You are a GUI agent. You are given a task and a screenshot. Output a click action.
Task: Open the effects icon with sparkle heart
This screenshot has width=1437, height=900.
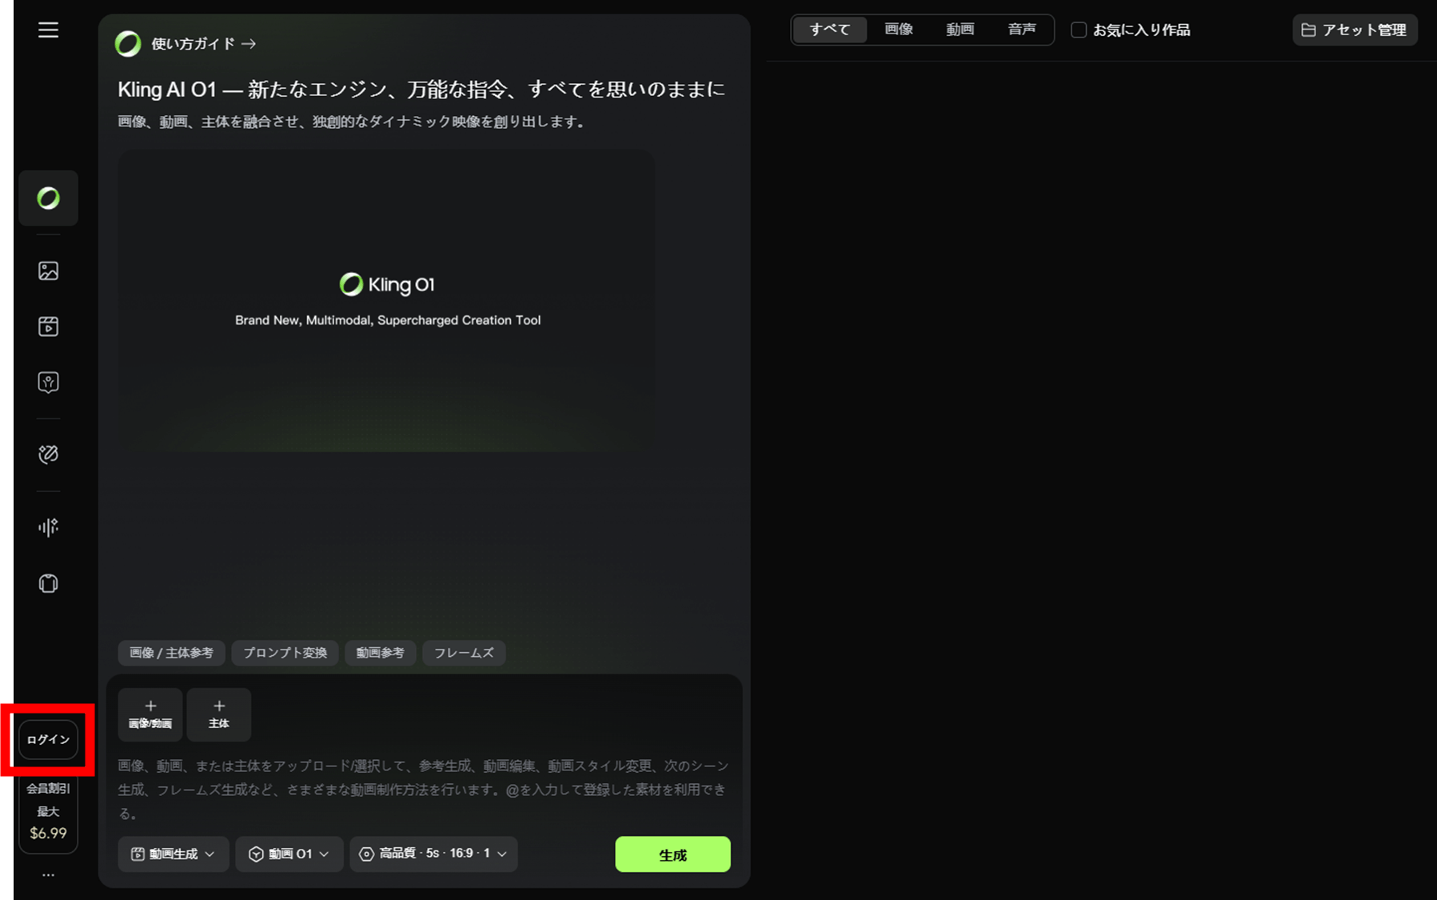point(48,454)
